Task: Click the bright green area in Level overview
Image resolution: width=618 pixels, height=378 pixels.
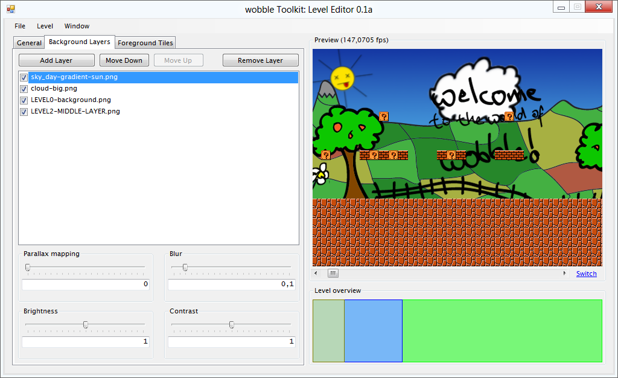Action: click(x=502, y=331)
